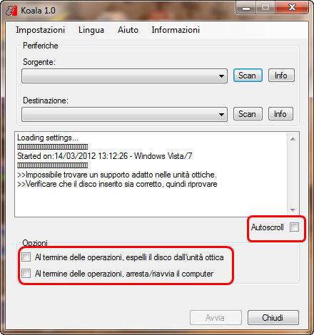314x335 pixels.
Task: Click the Chiudi button
Action: click(273, 317)
